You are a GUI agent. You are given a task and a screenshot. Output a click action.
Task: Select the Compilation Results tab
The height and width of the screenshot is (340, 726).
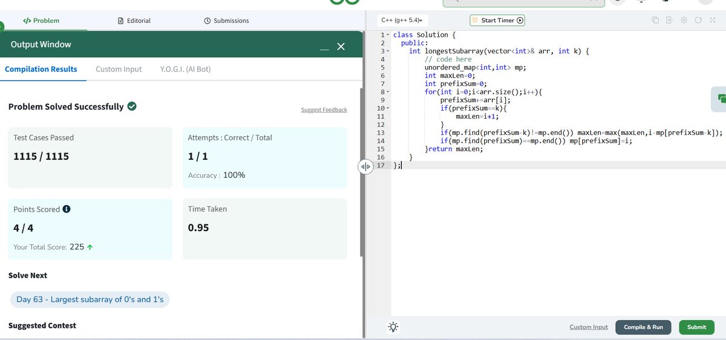pyautogui.click(x=41, y=69)
